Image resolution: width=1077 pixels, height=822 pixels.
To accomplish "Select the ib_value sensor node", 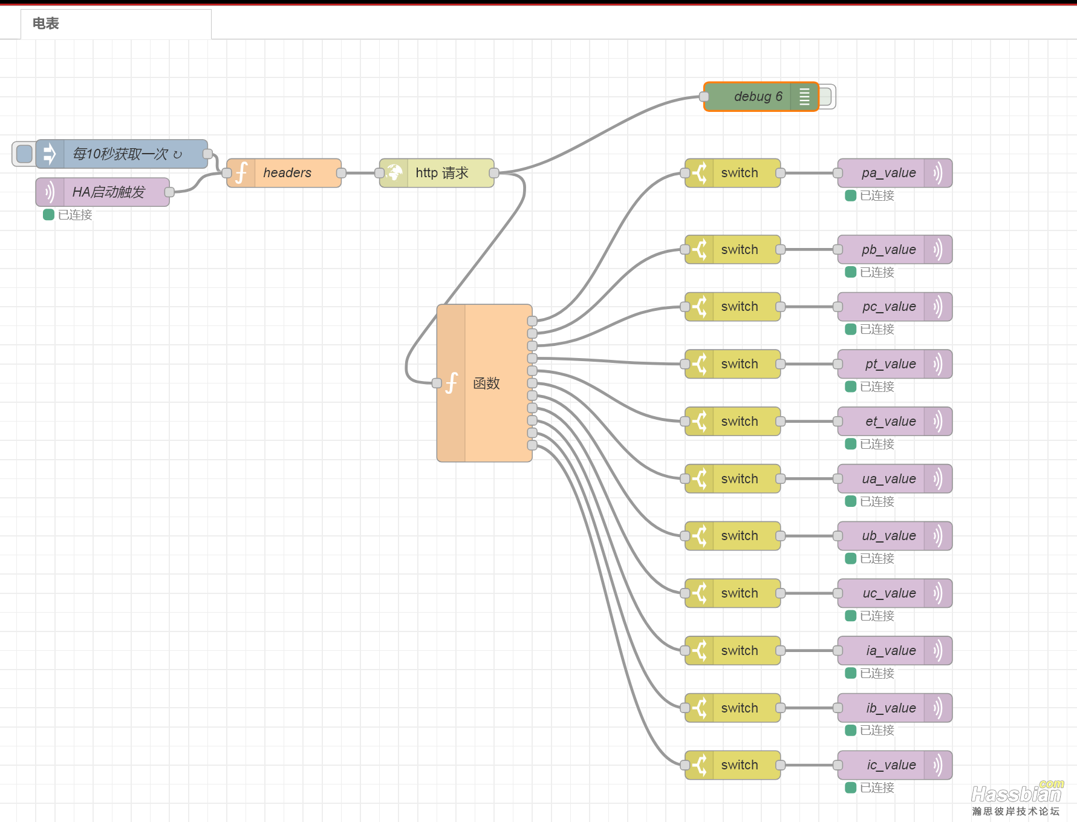I will coord(895,708).
